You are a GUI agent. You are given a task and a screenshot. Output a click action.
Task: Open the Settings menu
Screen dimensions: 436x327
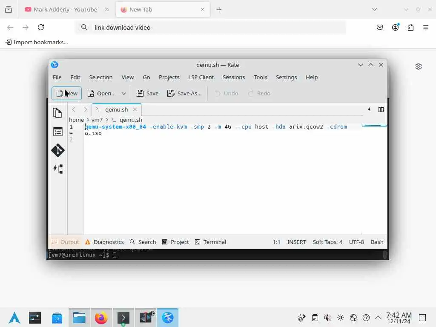click(287, 77)
